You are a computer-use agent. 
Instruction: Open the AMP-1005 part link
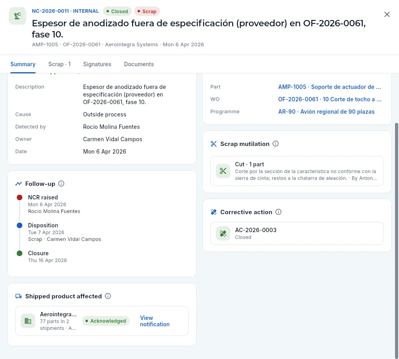click(x=330, y=87)
